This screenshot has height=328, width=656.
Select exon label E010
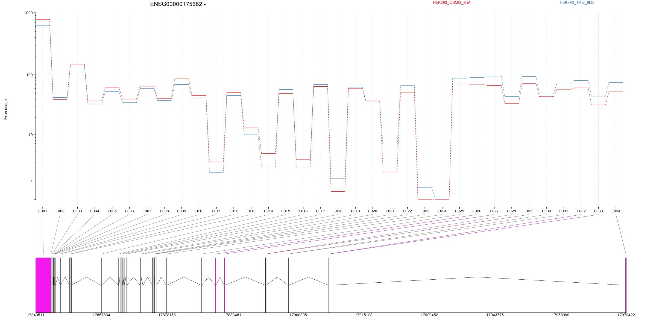click(x=199, y=211)
